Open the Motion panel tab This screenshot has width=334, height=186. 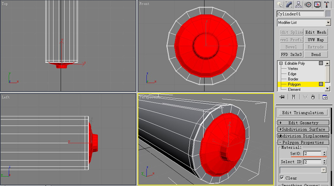click(x=308, y=4)
